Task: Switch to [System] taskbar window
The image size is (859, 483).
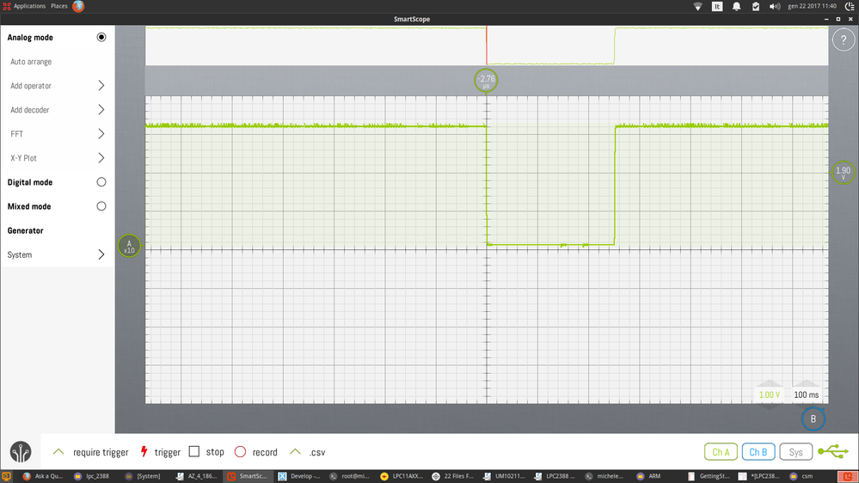Action: (143, 476)
